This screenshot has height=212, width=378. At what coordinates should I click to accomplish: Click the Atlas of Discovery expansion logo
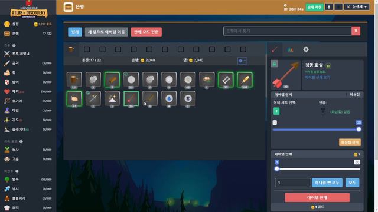pos(29,10)
